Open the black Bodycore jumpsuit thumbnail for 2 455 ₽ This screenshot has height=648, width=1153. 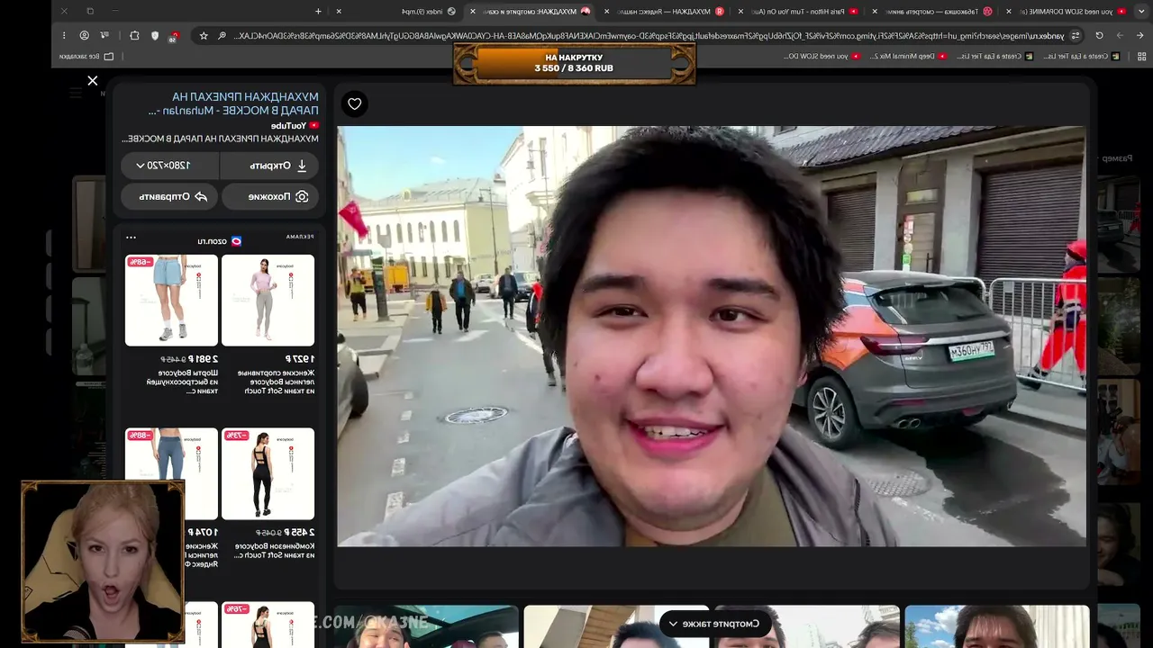point(268,473)
